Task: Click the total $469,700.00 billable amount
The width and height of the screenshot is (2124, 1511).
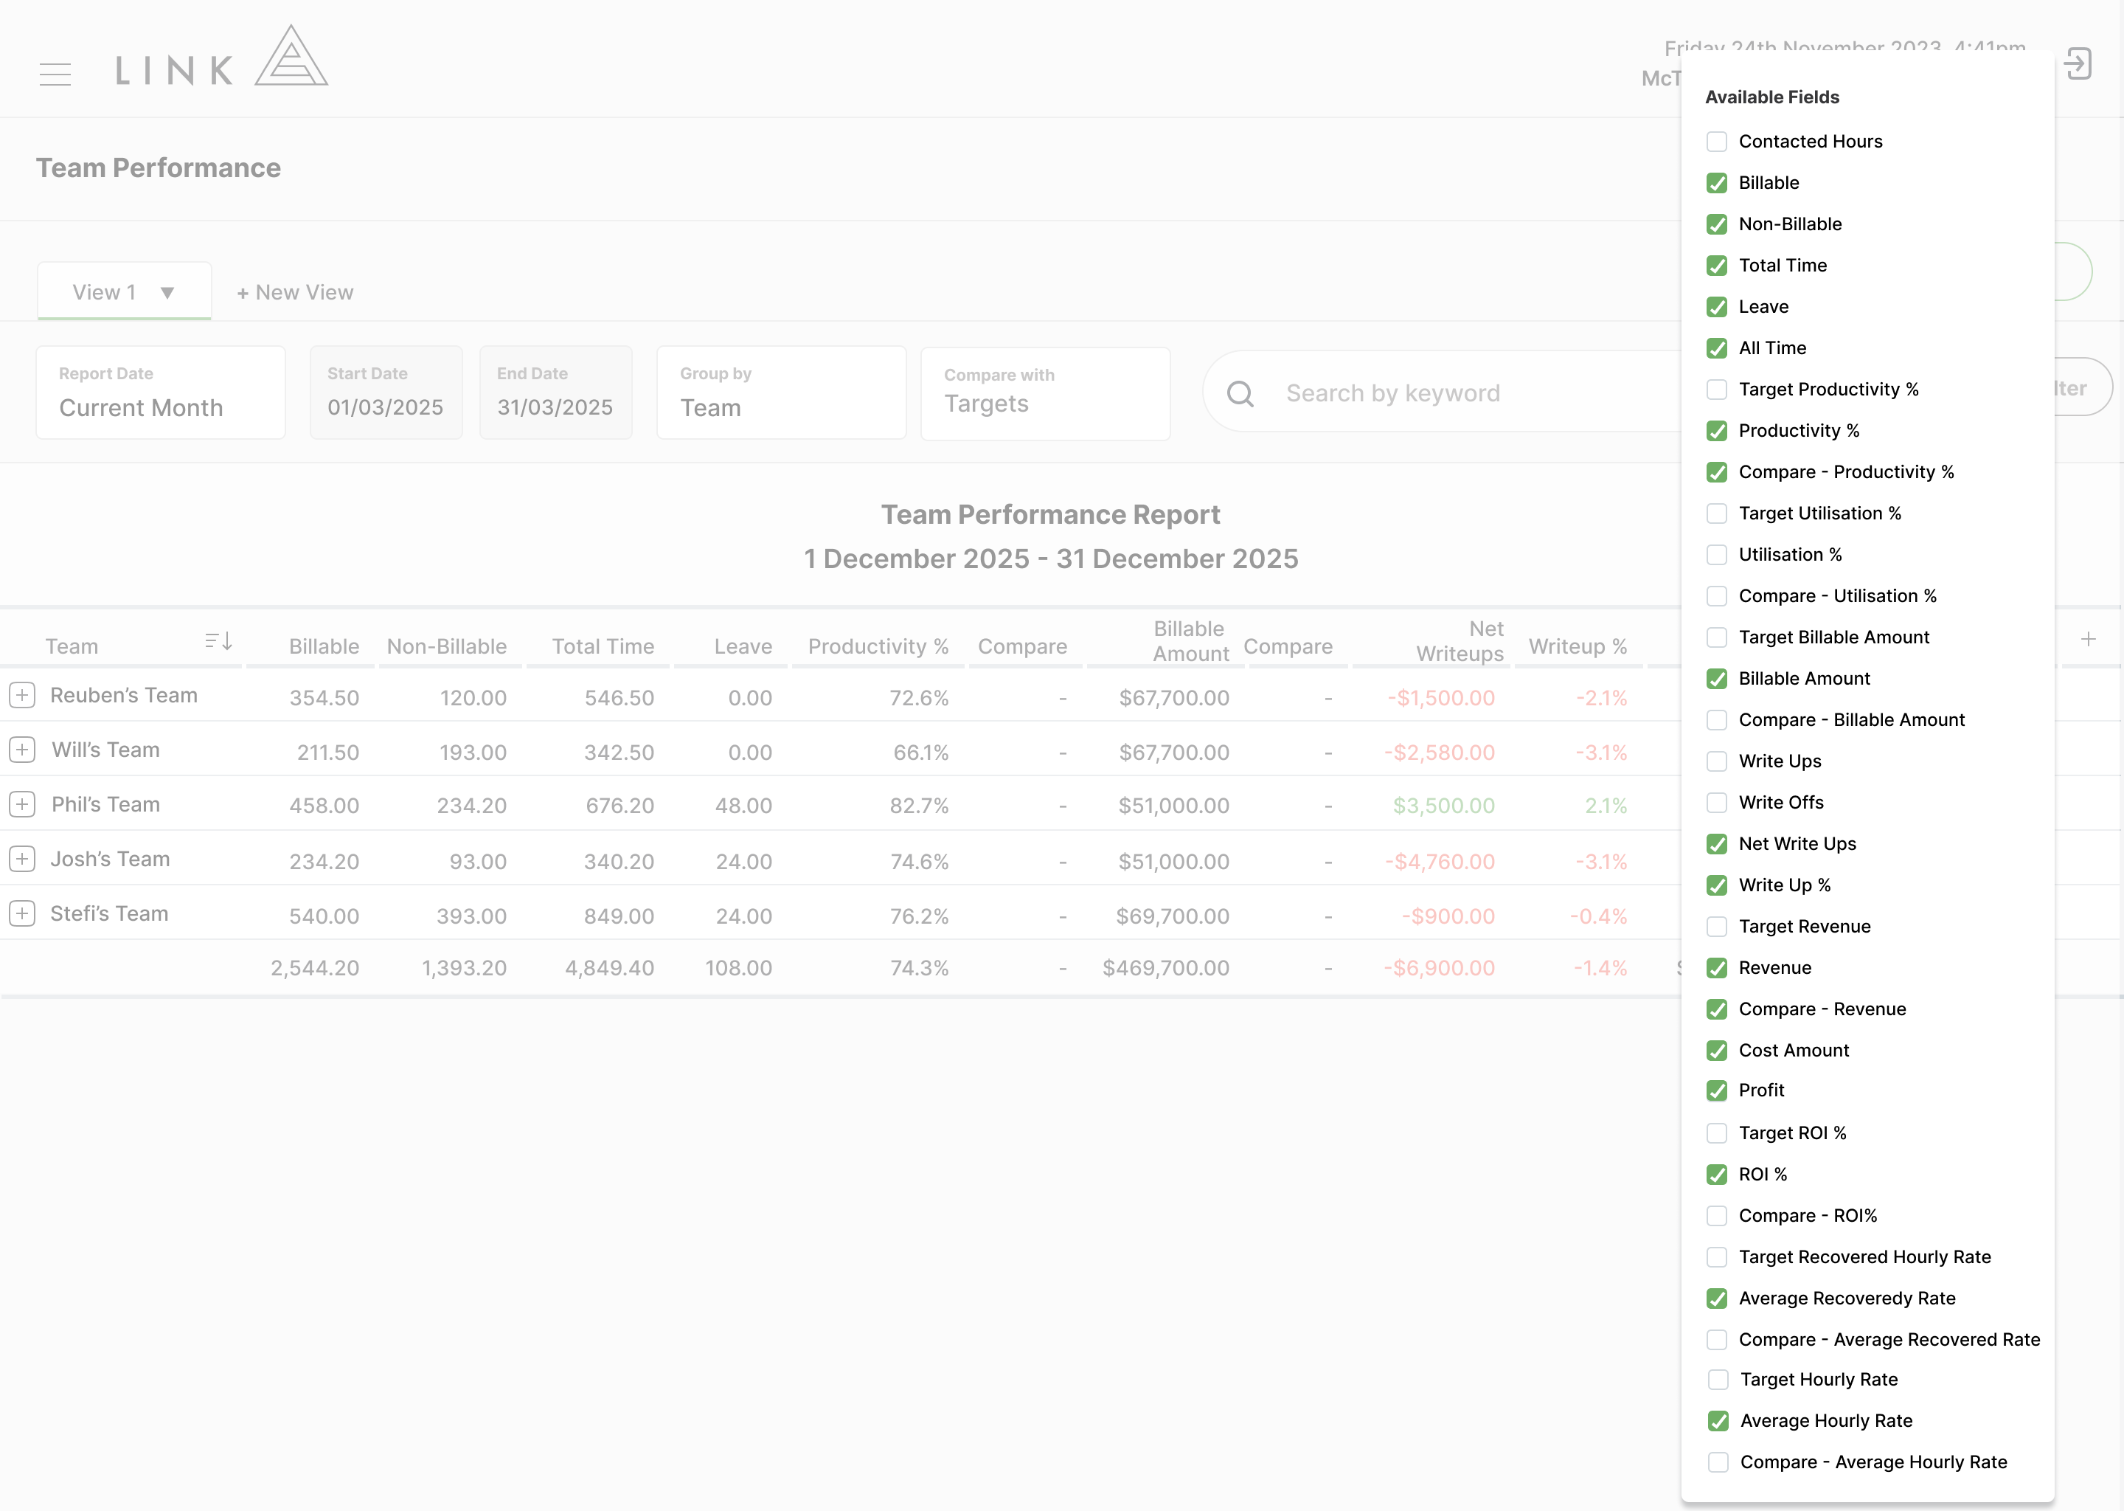Action: click(x=1165, y=968)
